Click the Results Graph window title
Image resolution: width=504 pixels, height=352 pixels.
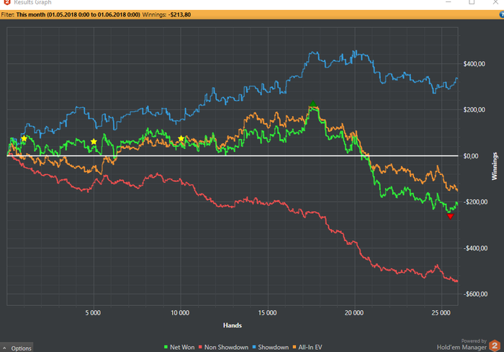click(32, 2)
